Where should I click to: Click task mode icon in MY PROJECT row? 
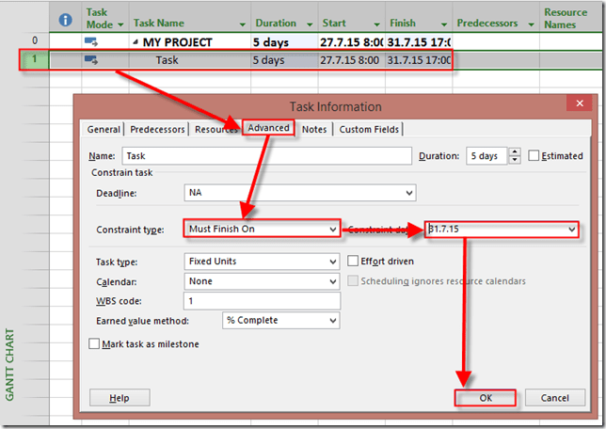pyautogui.click(x=91, y=41)
